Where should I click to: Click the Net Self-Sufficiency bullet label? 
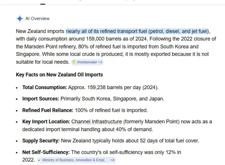(x=46, y=152)
